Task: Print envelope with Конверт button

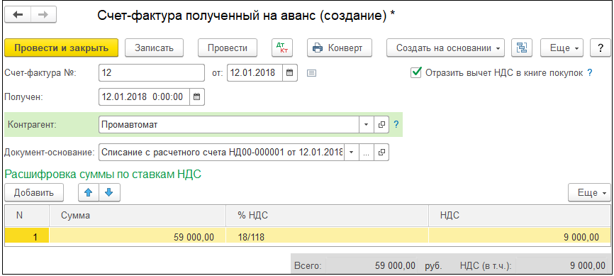Action: pos(339,48)
